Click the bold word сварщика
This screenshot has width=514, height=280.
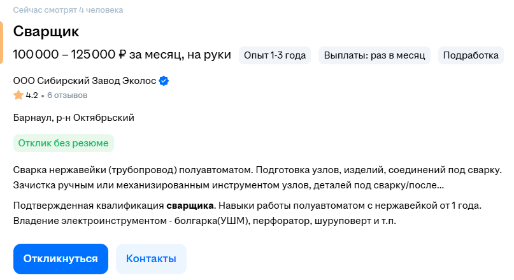pos(190,206)
